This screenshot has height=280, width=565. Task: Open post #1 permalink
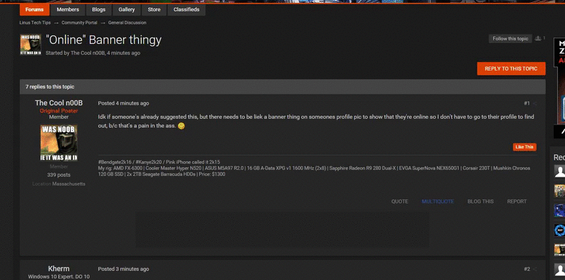[x=526, y=103]
